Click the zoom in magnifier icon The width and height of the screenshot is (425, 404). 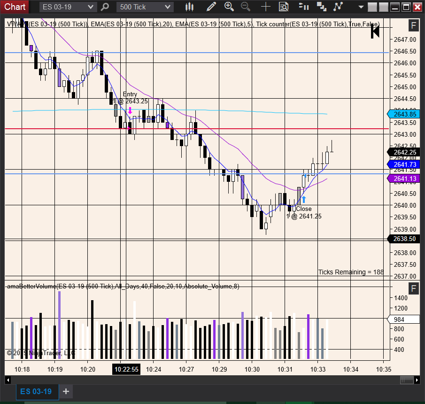229,7
